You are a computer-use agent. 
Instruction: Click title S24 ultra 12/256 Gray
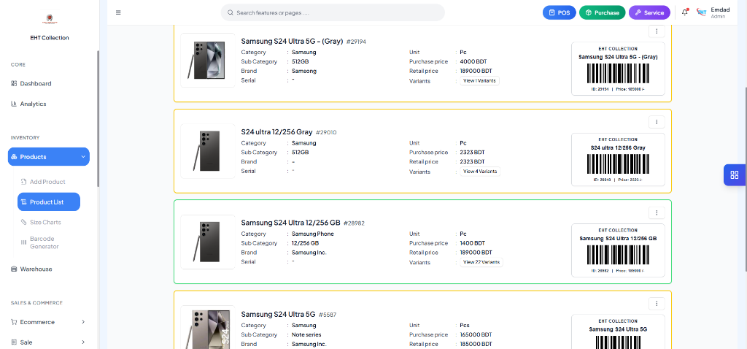point(276,131)
